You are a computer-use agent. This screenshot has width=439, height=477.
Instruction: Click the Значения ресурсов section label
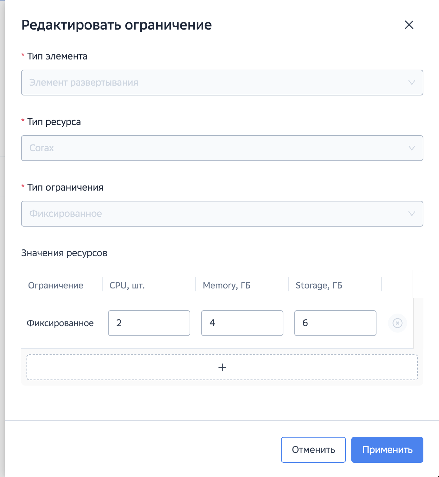(64, 253)
